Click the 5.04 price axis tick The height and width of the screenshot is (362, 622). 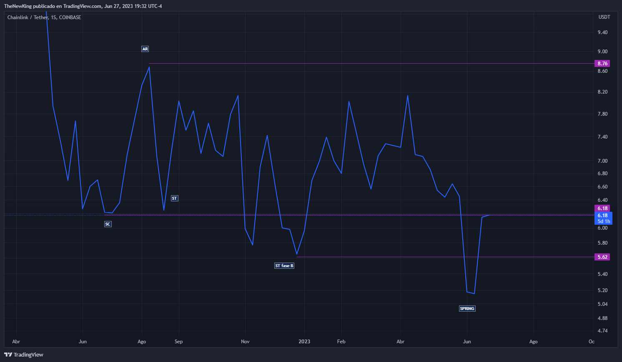click(602, 304)
